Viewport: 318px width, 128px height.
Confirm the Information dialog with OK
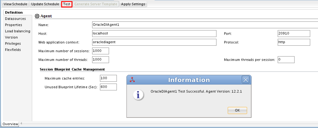point(237,111)
